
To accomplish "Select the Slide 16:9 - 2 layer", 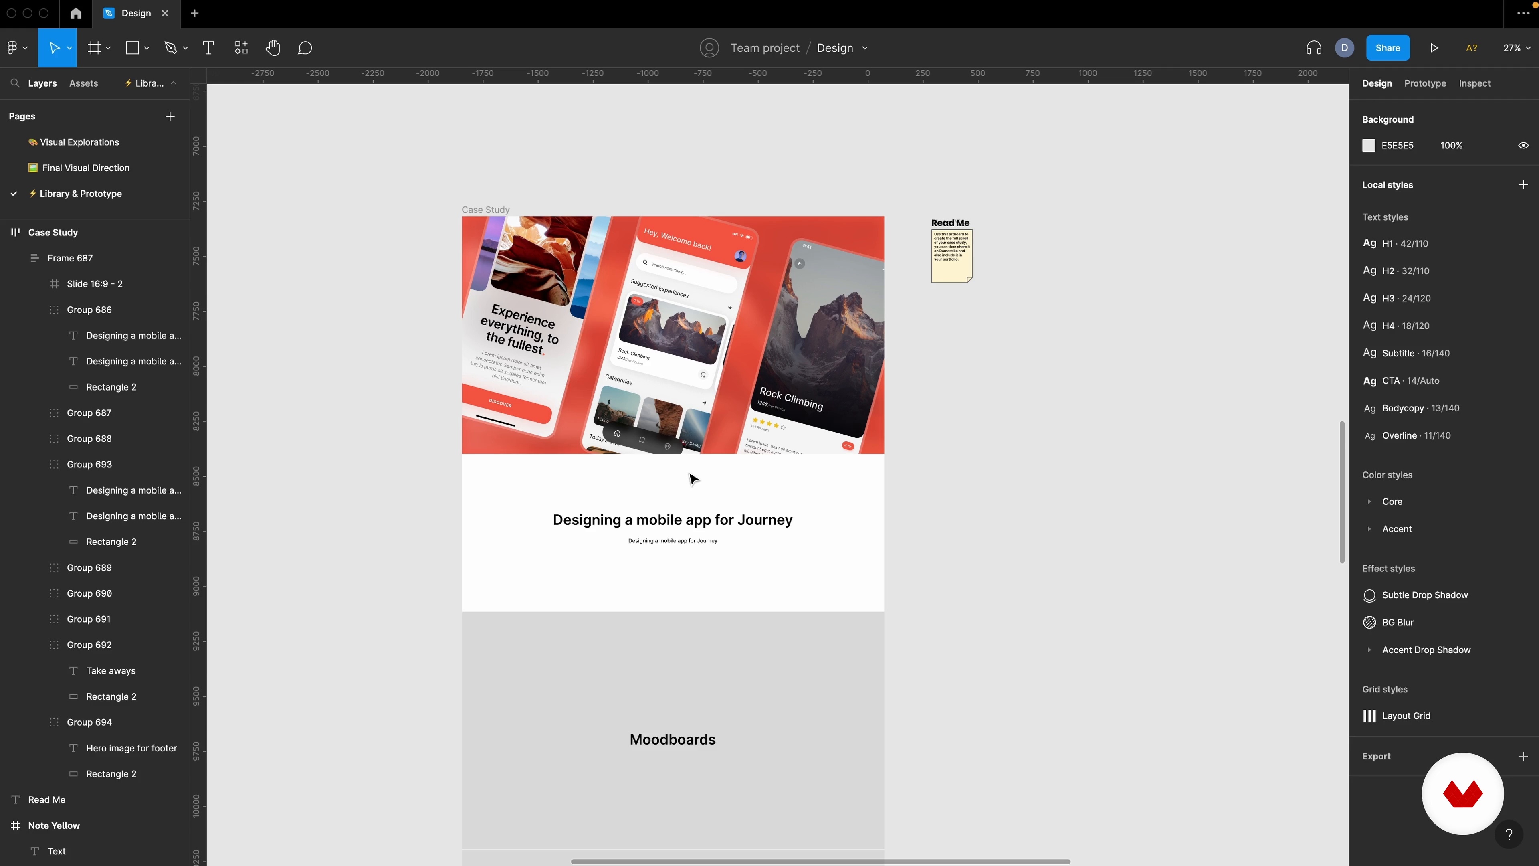I will [x=95, y=284].
